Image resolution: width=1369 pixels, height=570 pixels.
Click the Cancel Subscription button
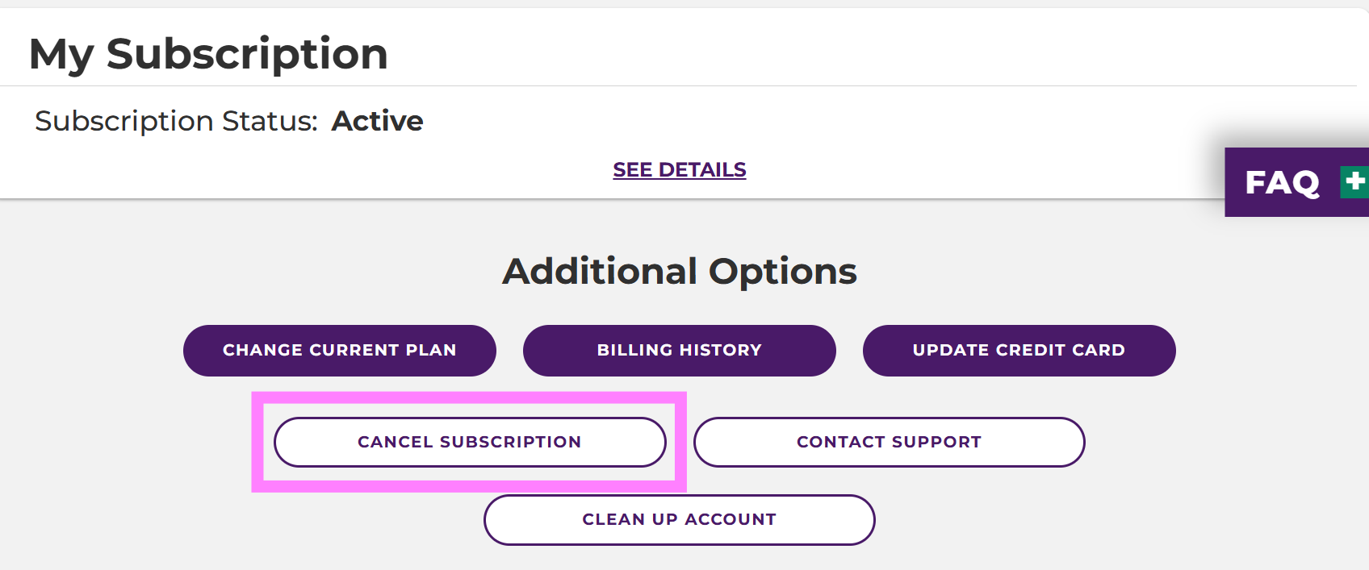[470, 442]
